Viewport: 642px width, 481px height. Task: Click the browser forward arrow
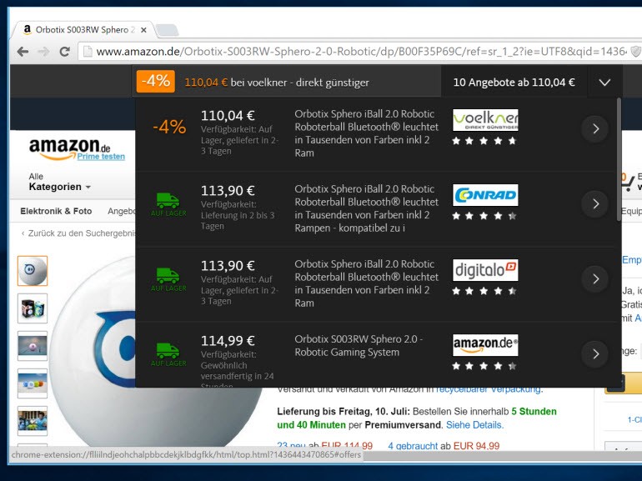tap(43, 52)
